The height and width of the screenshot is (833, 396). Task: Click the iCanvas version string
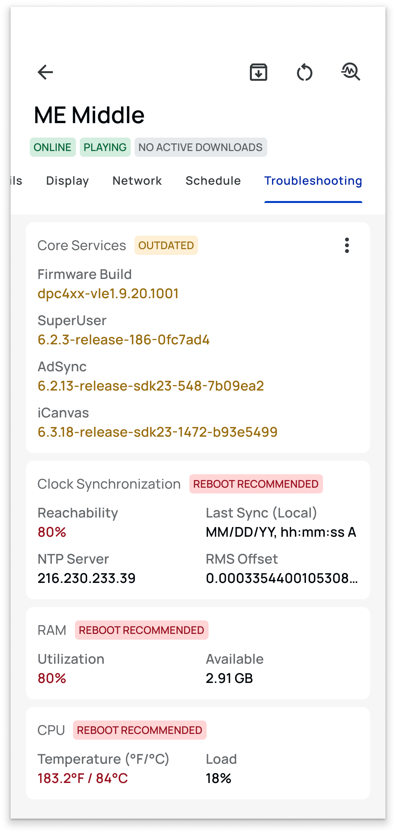(158, 432)
